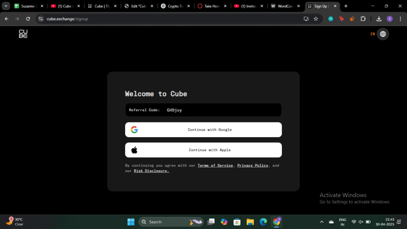Image resolution: width=407 pixels, height=229 pixels.
Task: Open the ENG IN language switcher
Action: [x=342, y=222]
